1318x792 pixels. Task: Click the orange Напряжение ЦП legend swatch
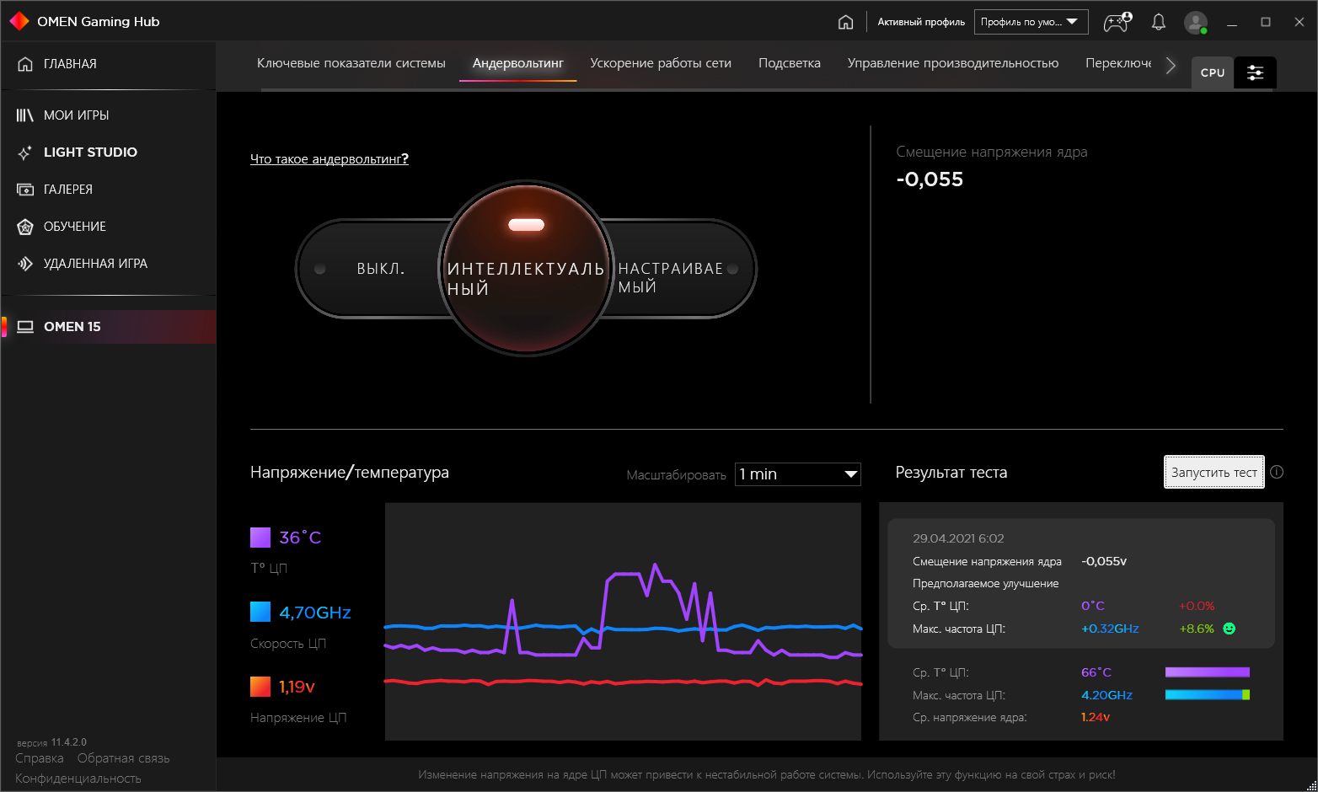[x=260, y=687]
